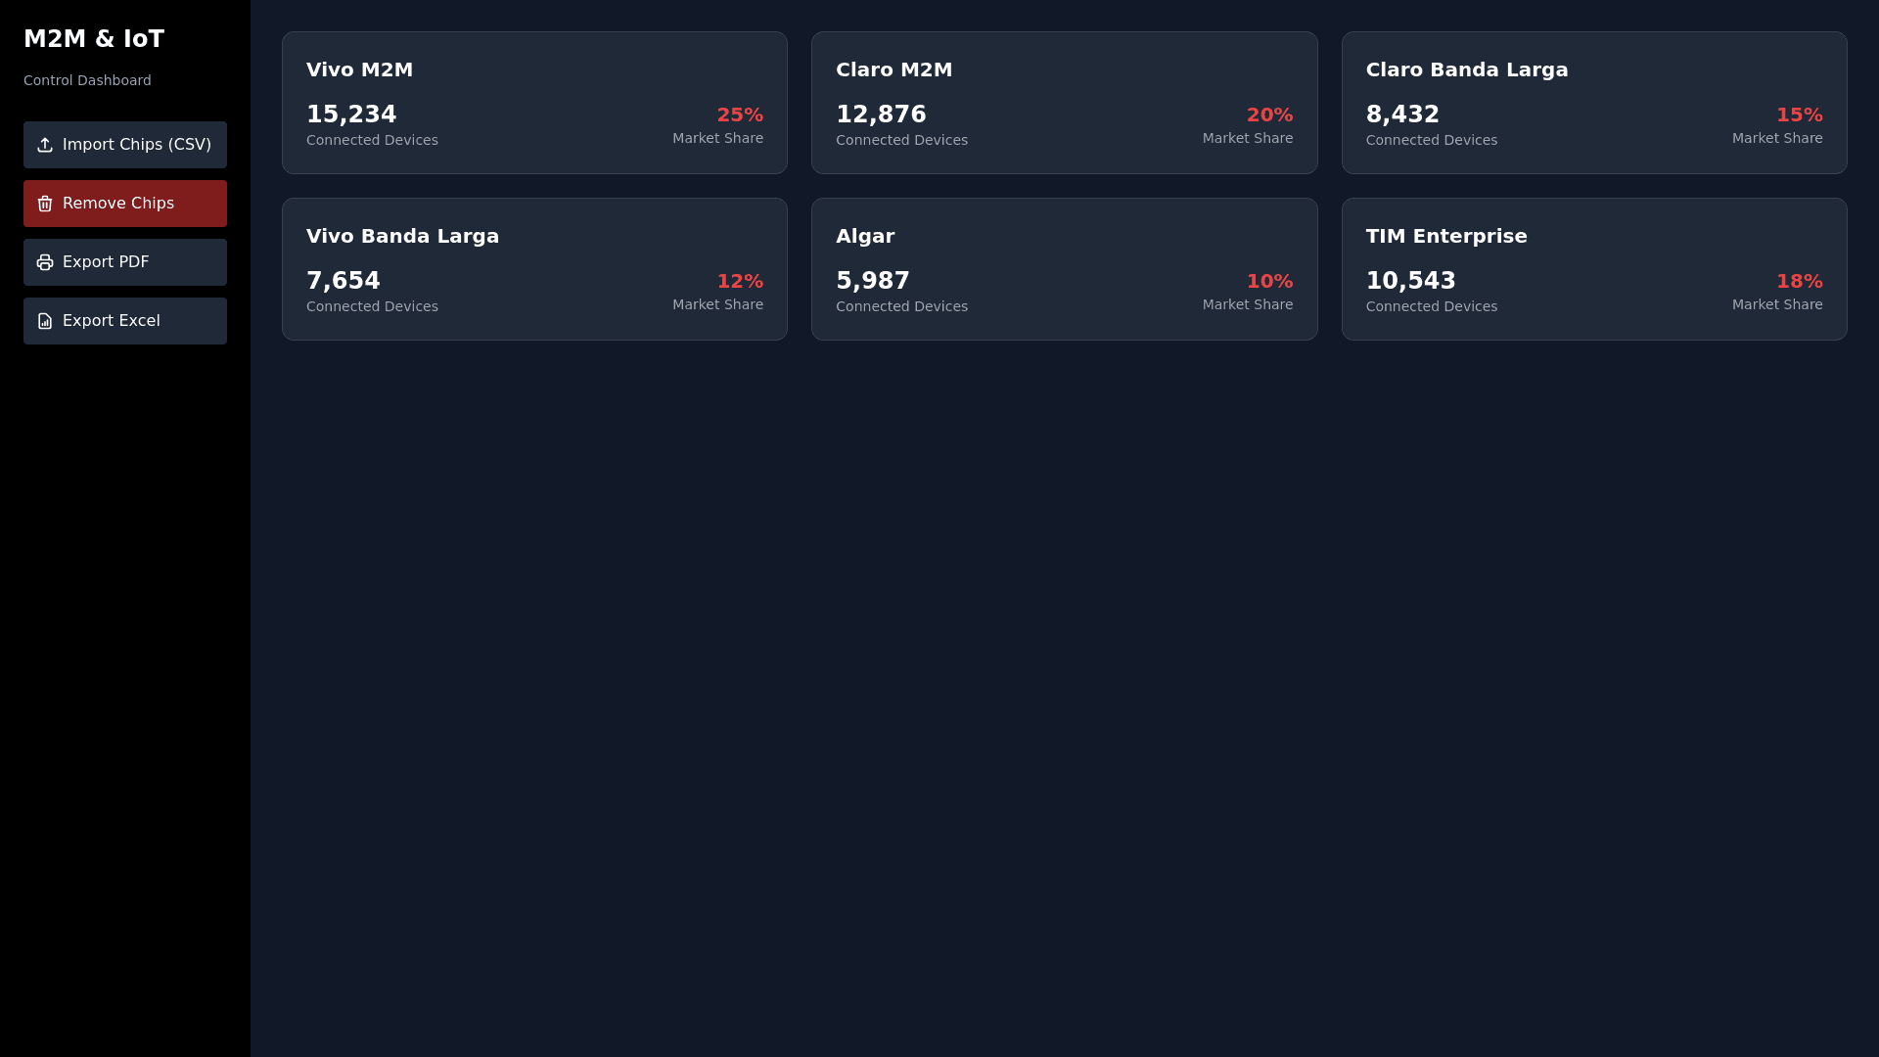Image resolution: width=1879 pixels, height=1057 pixels.
Task: Click the spreadsheet file icon for Excel
Action: pyautogui.click(x=45, y=321)
